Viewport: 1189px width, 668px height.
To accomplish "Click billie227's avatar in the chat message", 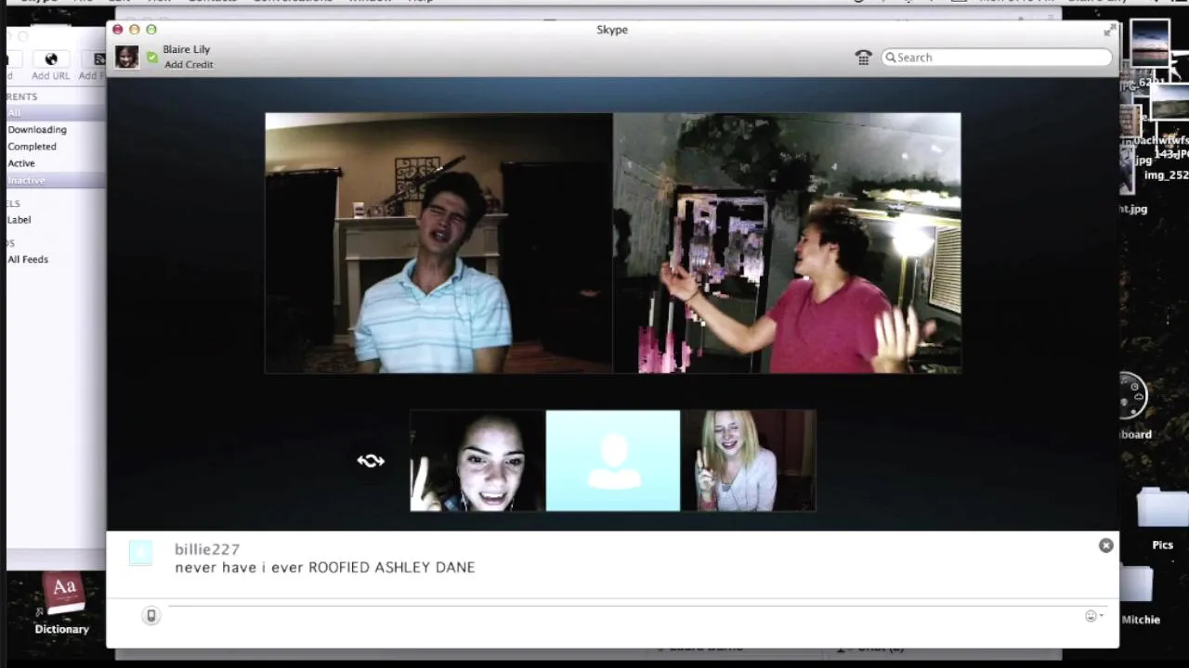I will (140, 553).
